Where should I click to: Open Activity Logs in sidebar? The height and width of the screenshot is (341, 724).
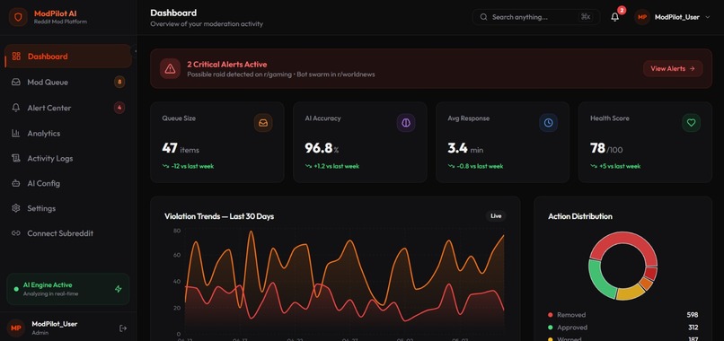[x=68, y=158]
